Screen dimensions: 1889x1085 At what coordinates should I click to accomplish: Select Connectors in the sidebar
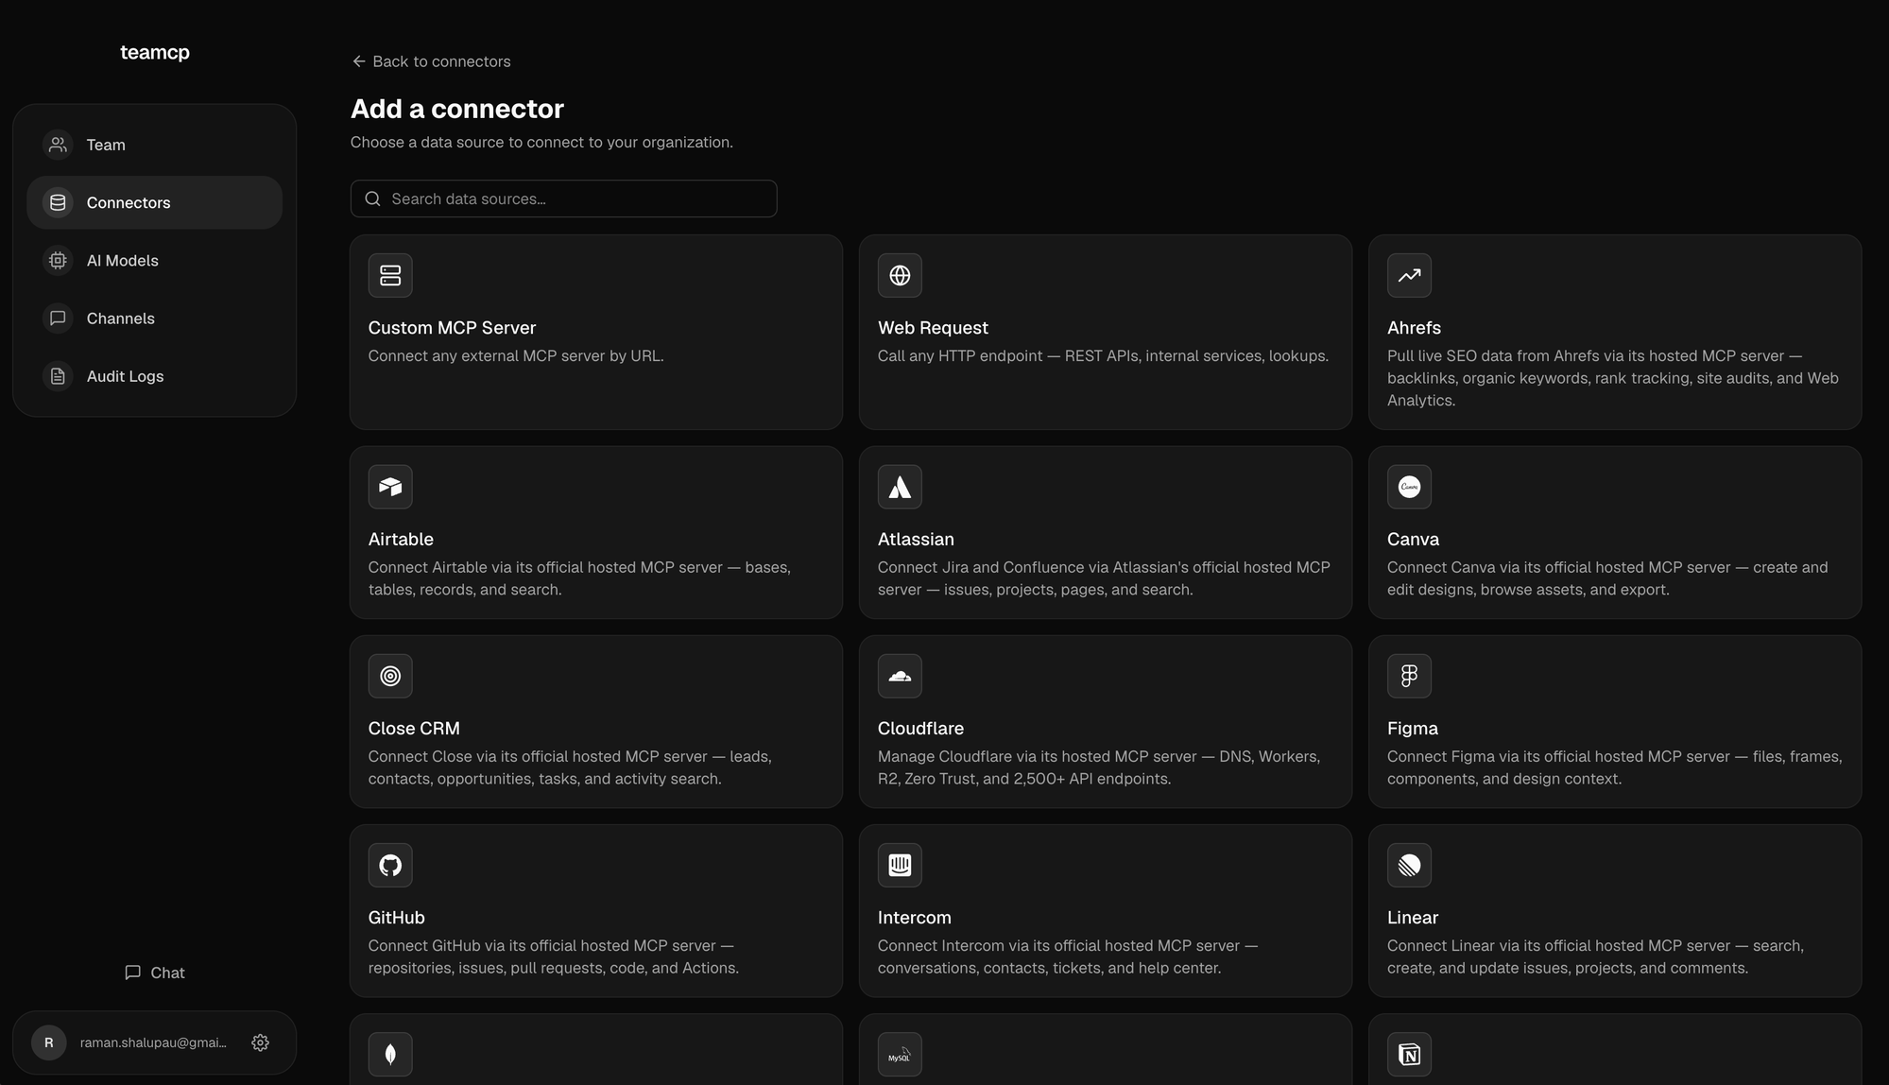(x=155, y=202)
